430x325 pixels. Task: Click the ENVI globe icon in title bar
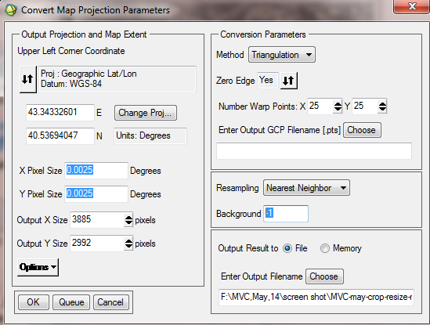(x=11, y=10)
